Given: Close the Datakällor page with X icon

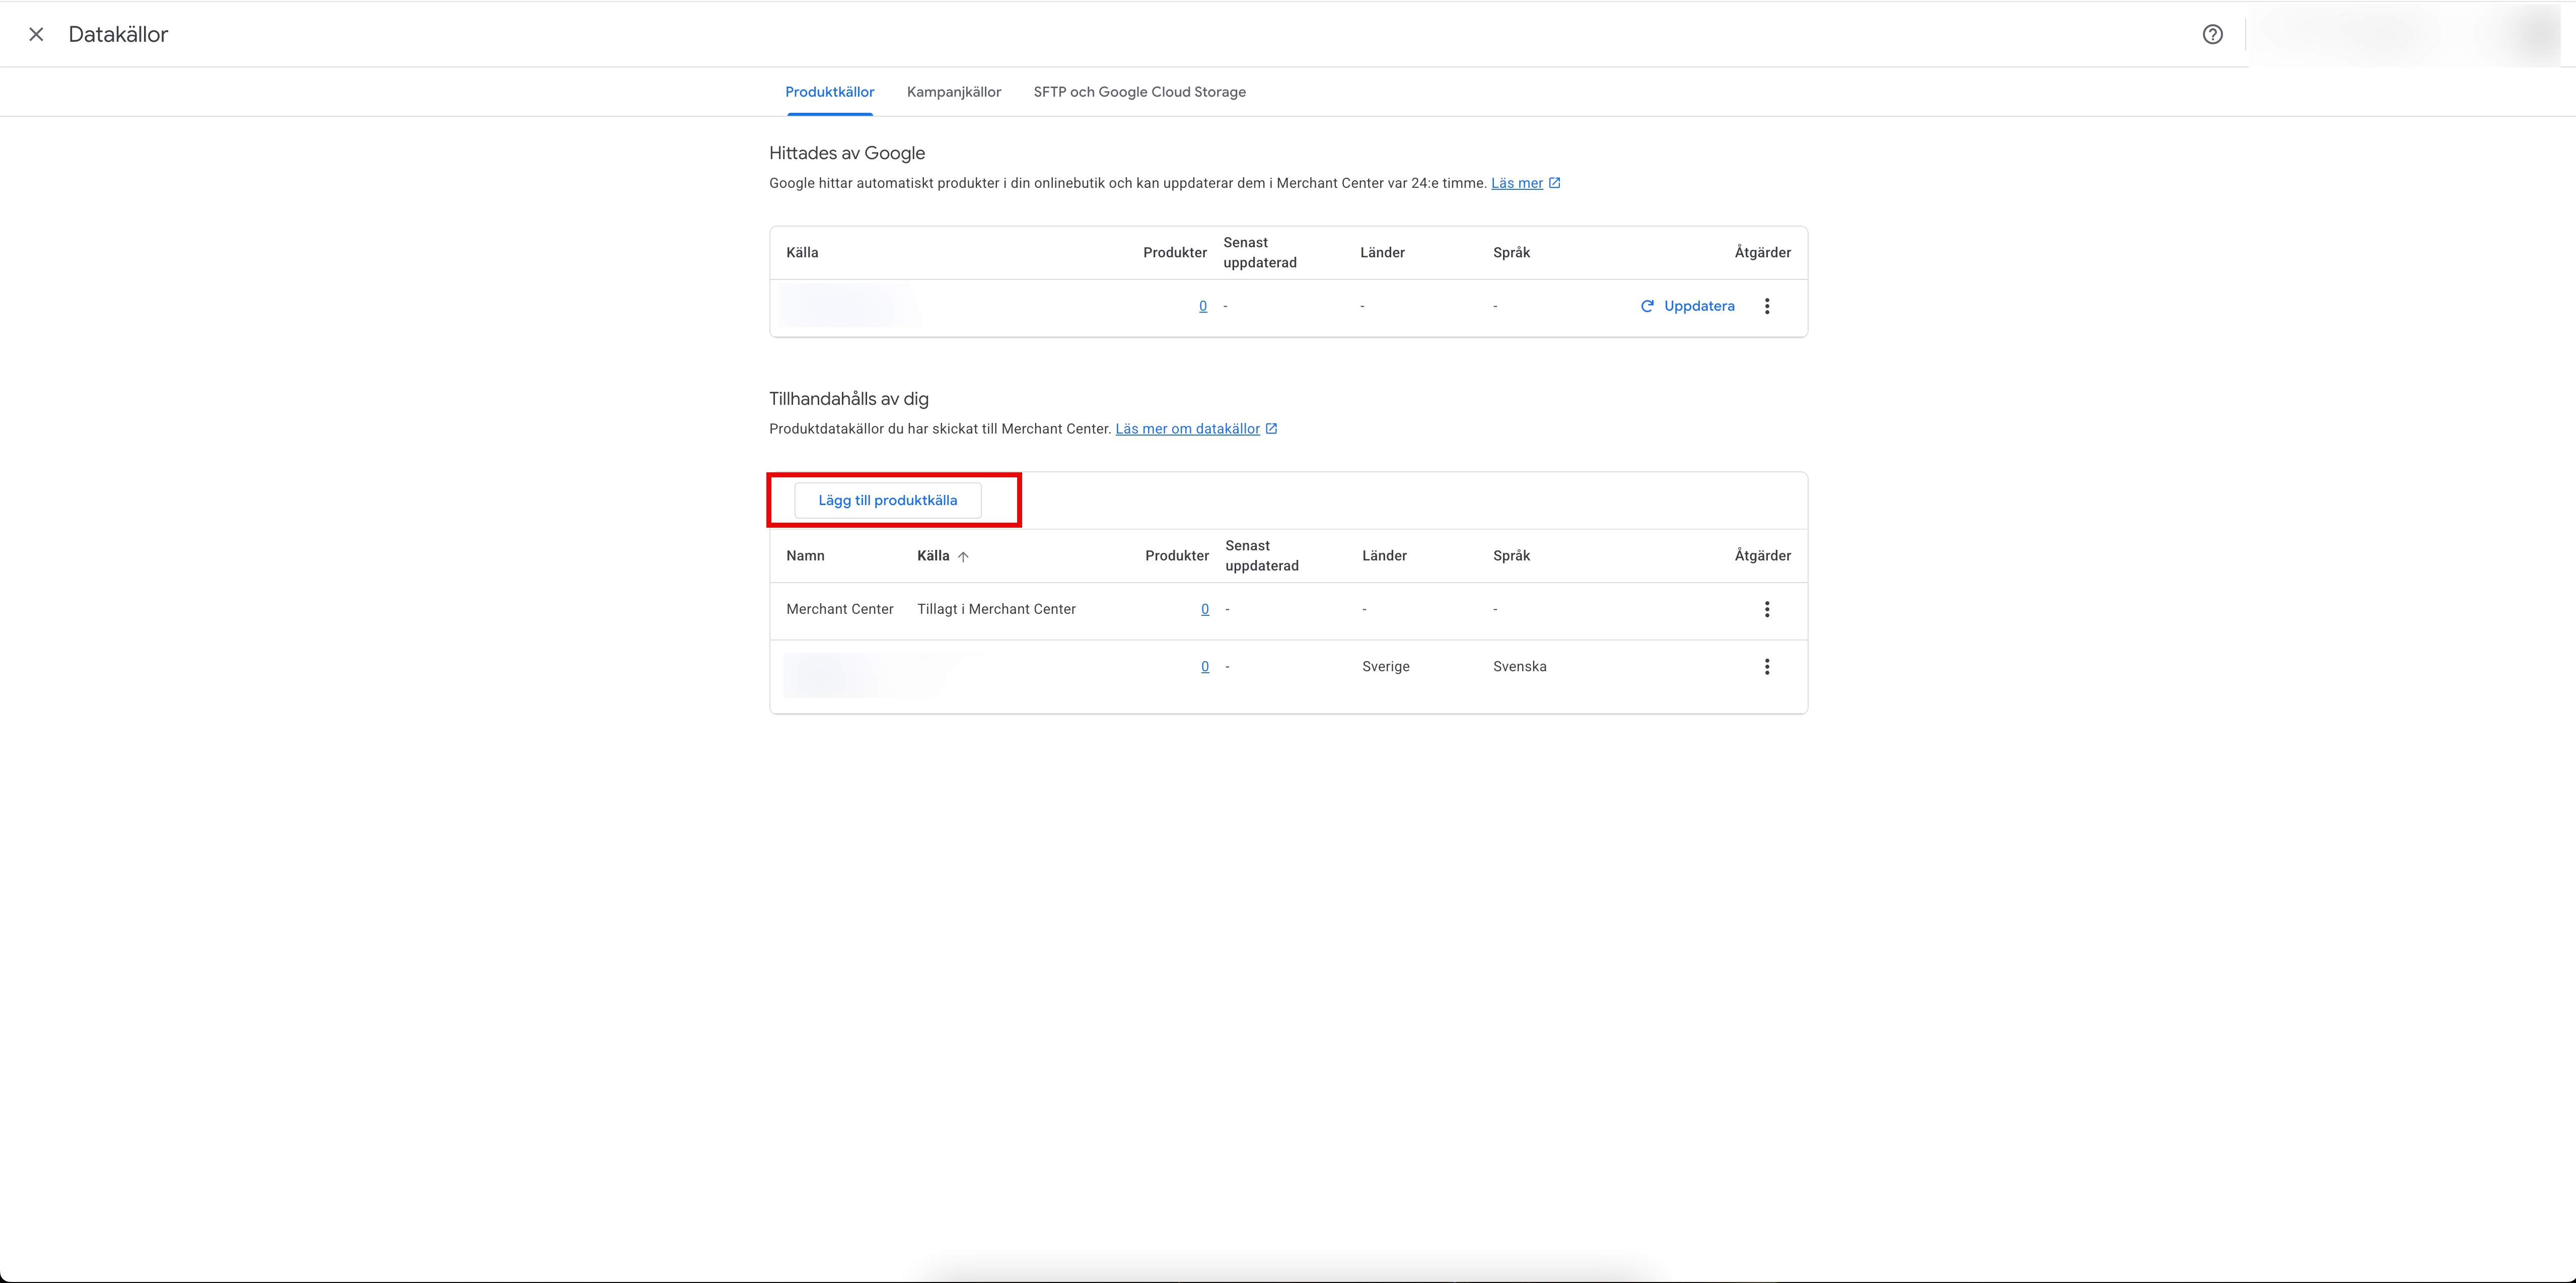Looking at the screenshot, I should click(x=36, y=34).
